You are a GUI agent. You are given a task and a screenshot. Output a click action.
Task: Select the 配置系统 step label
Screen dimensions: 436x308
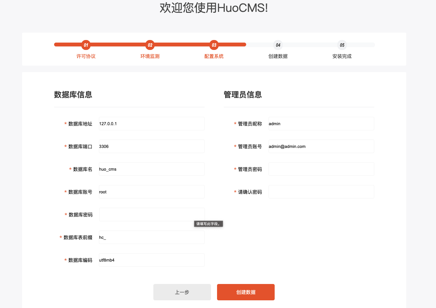214,56
